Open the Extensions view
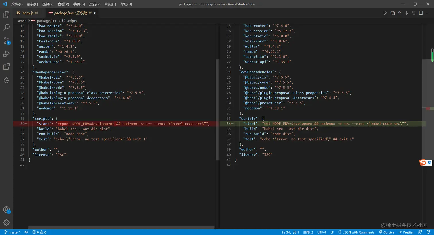 click(x=6, y=67)
